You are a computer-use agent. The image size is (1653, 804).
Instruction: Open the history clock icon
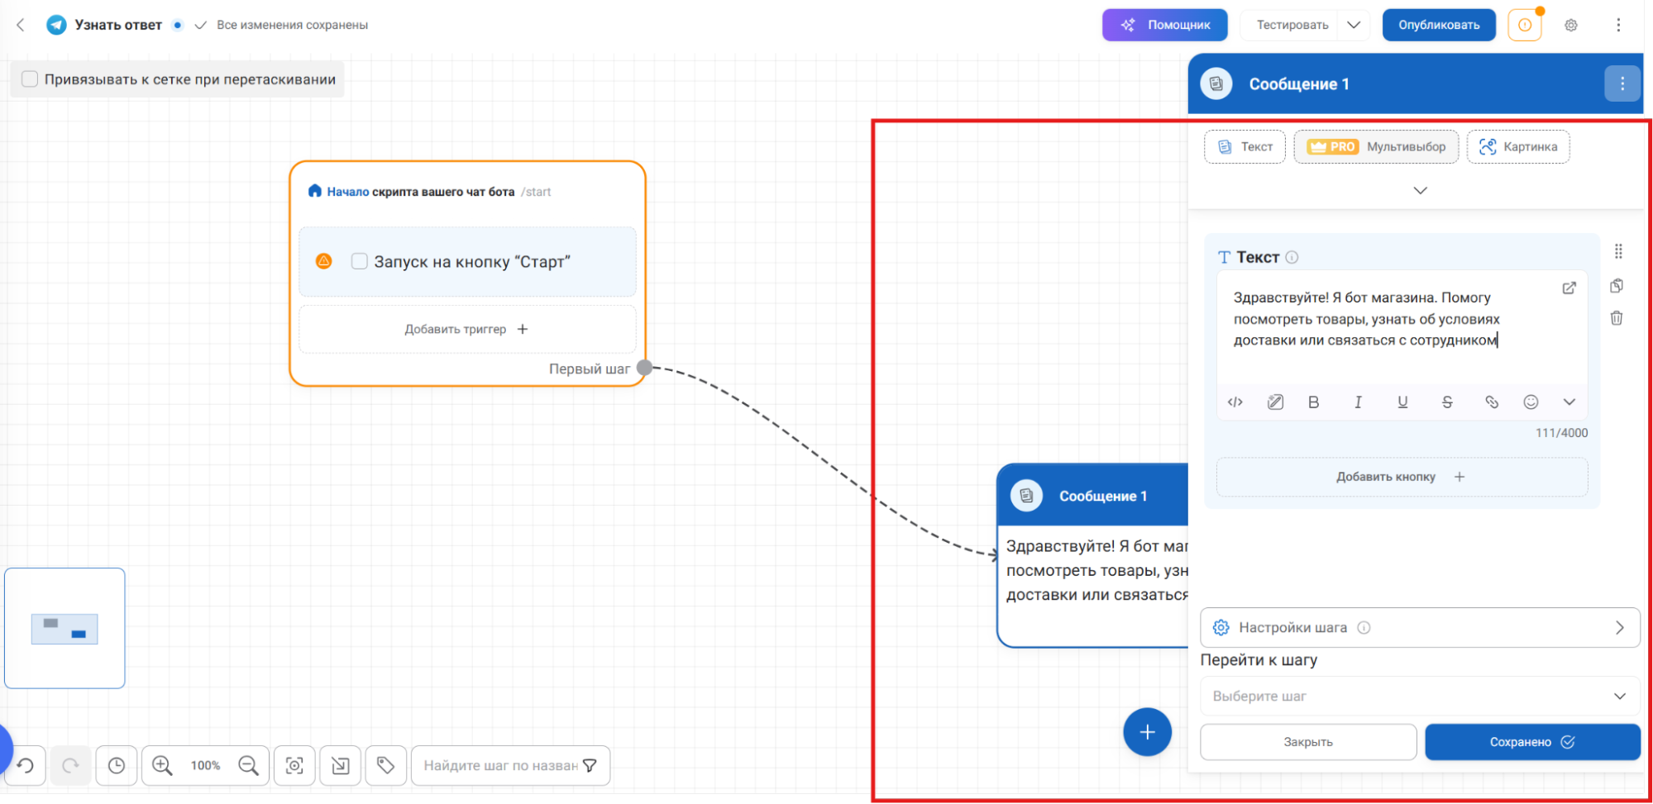pyautogui.click(x=117, y=766)
